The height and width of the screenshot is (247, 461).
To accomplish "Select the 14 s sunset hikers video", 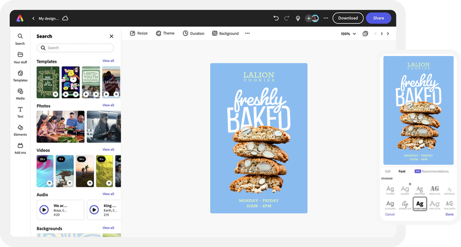I will point(85,171).
